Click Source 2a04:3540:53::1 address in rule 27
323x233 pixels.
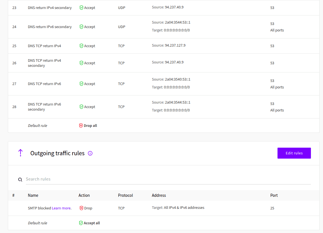171,79
